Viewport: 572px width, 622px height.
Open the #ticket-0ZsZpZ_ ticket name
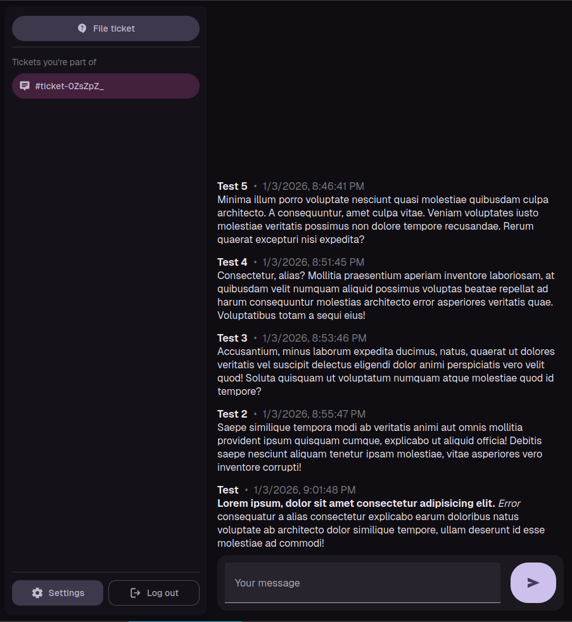[x=70, y=86]
